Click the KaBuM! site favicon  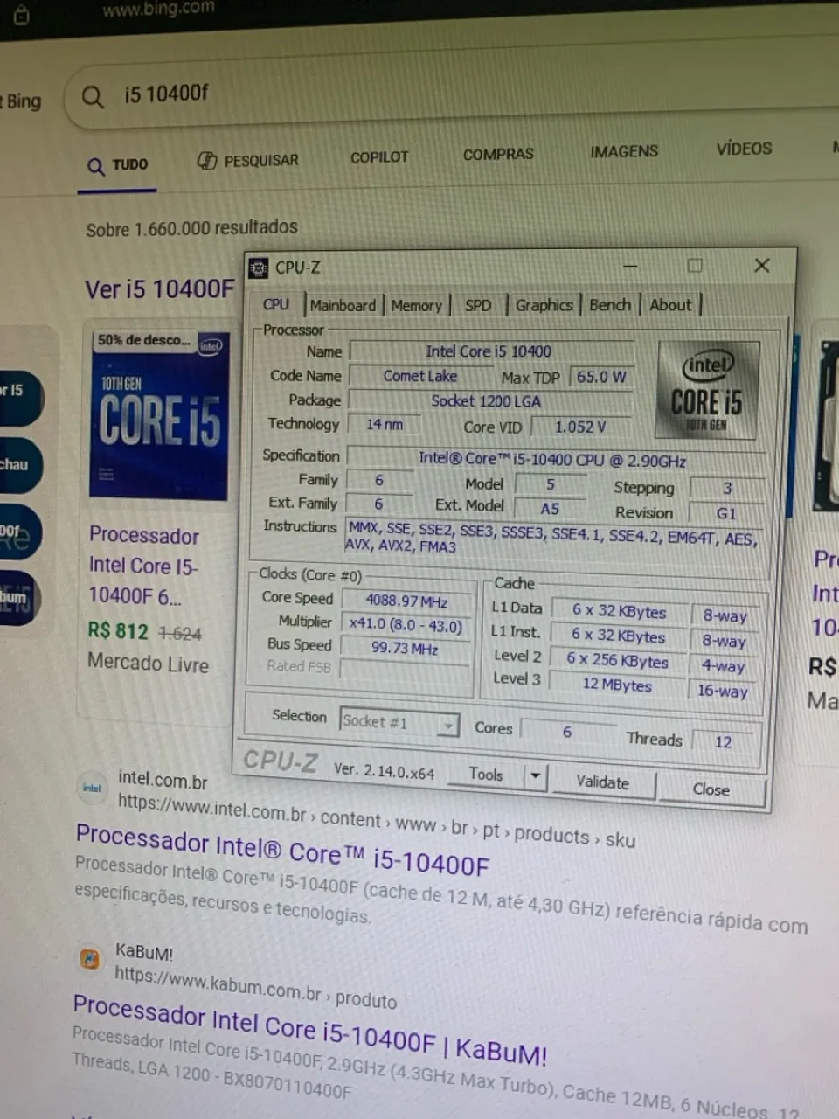[x=89, y=959]
